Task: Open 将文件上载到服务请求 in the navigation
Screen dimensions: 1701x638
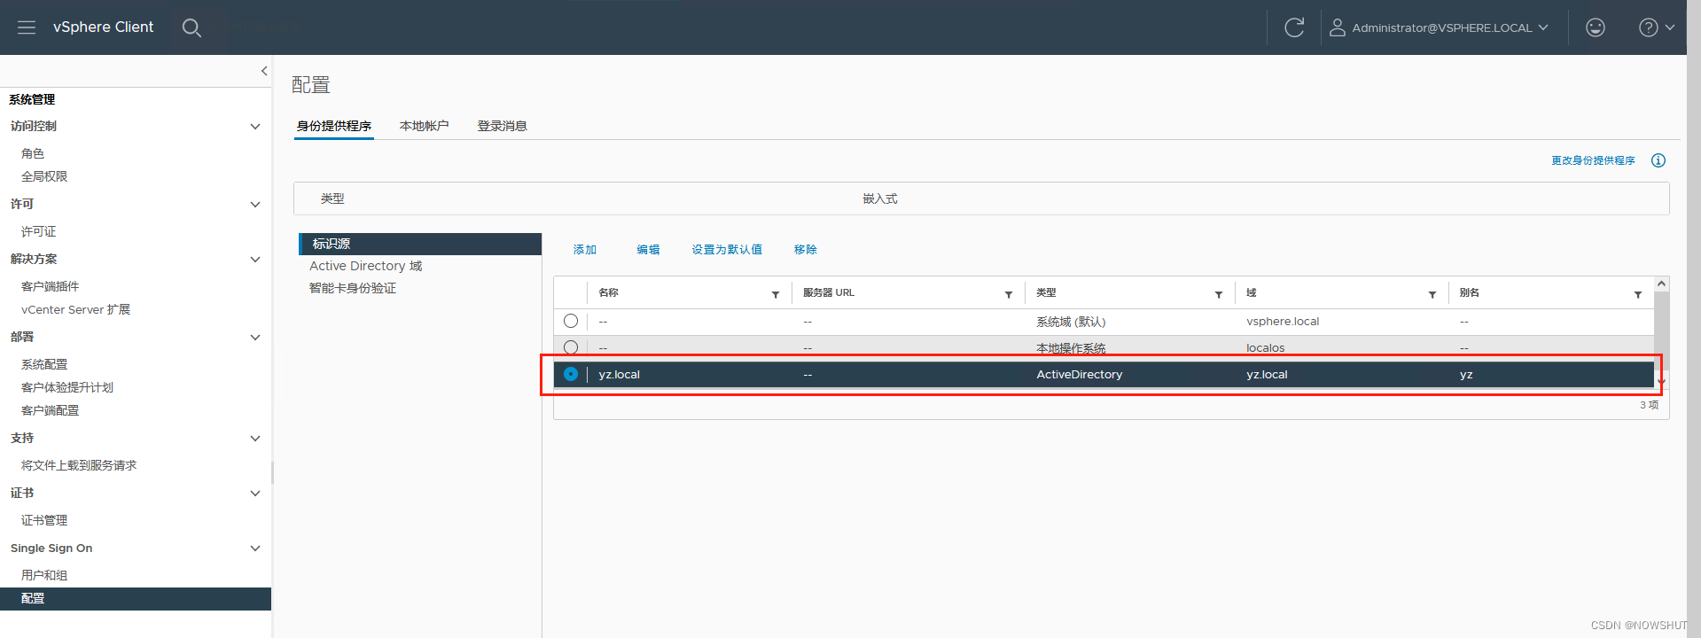Action: [x=79, y=465]
